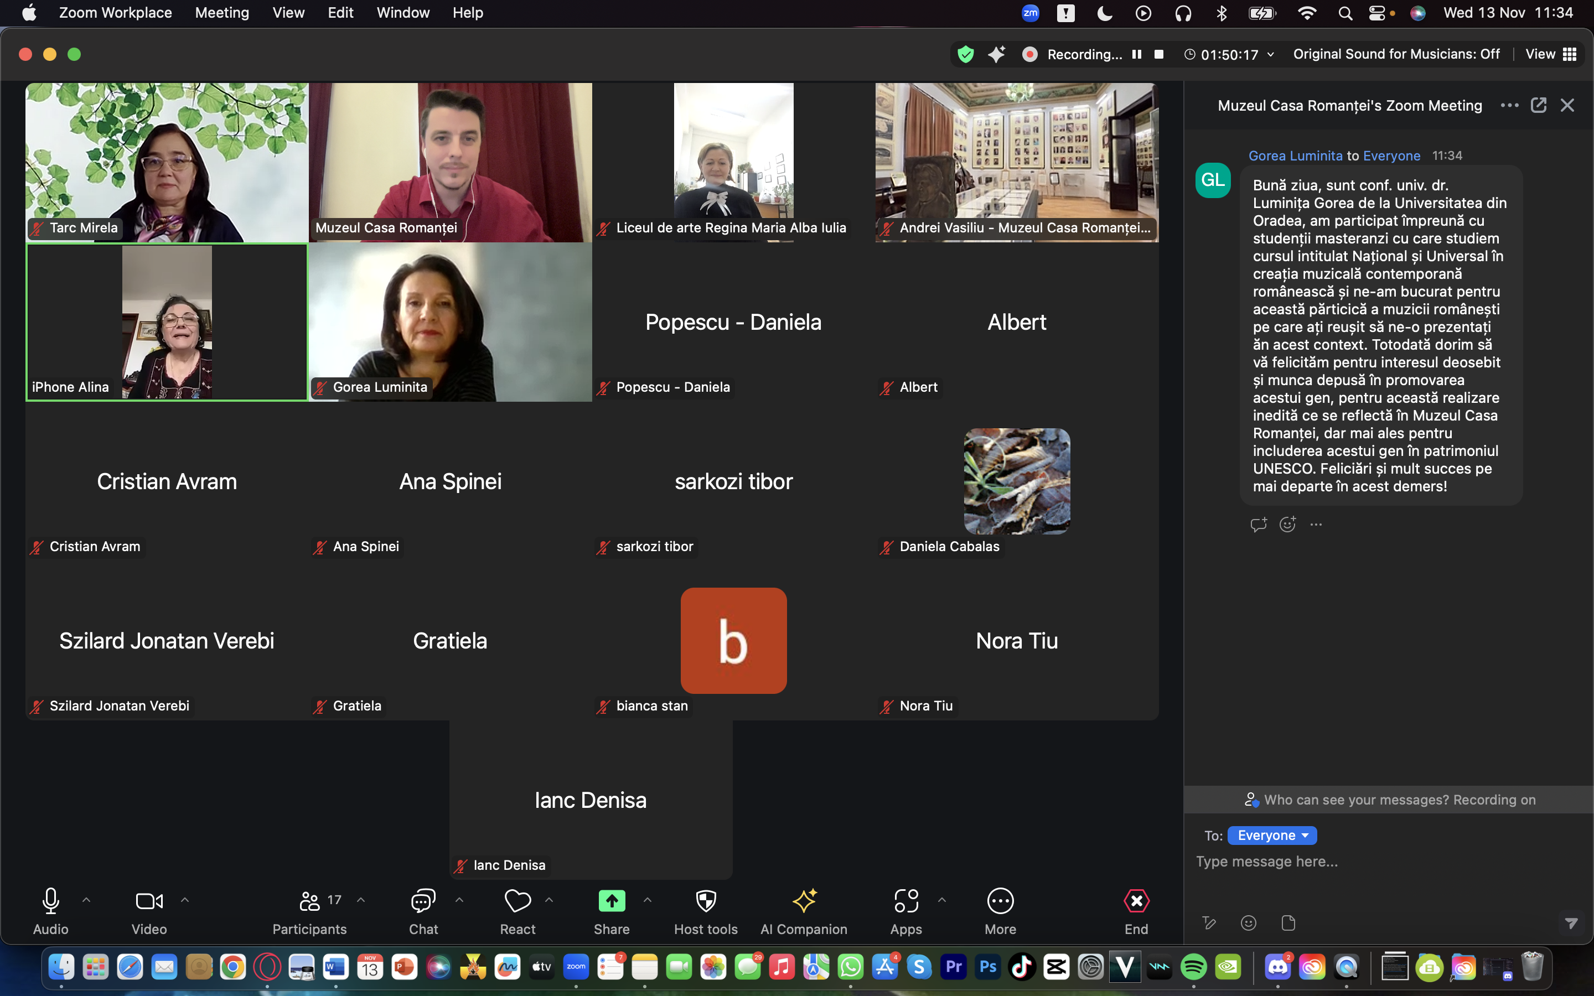Pop out the chat panel window

point(1538,105)
